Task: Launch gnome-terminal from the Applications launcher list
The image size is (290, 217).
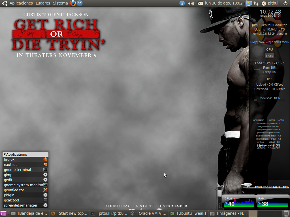Action: click(25, 170)
